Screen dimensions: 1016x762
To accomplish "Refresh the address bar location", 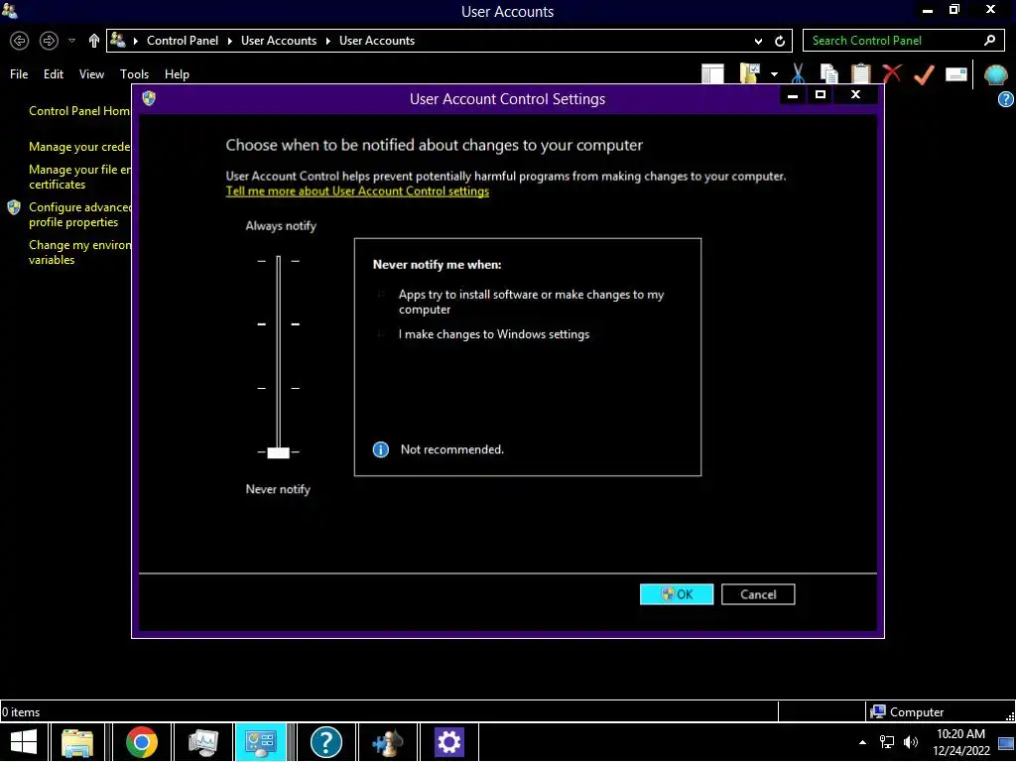I will [x=780, y=41].
